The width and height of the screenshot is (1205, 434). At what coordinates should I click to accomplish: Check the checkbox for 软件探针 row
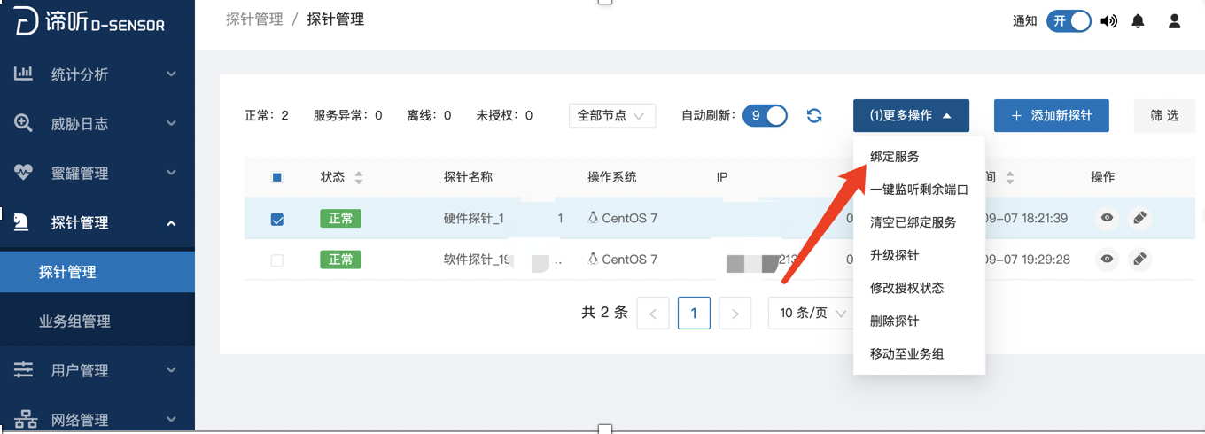point(277,260)
